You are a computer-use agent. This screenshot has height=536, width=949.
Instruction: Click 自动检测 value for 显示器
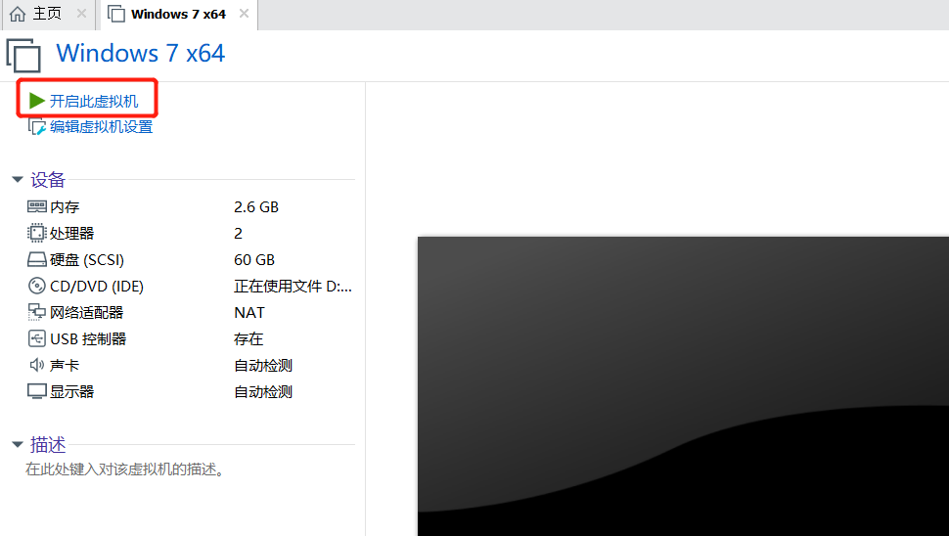point(262,392)
